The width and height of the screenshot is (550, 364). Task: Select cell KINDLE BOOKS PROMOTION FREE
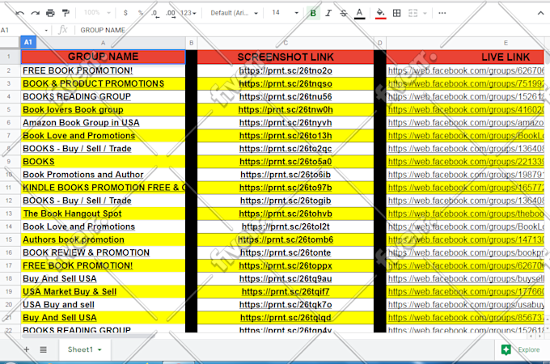tap(104, 188)
